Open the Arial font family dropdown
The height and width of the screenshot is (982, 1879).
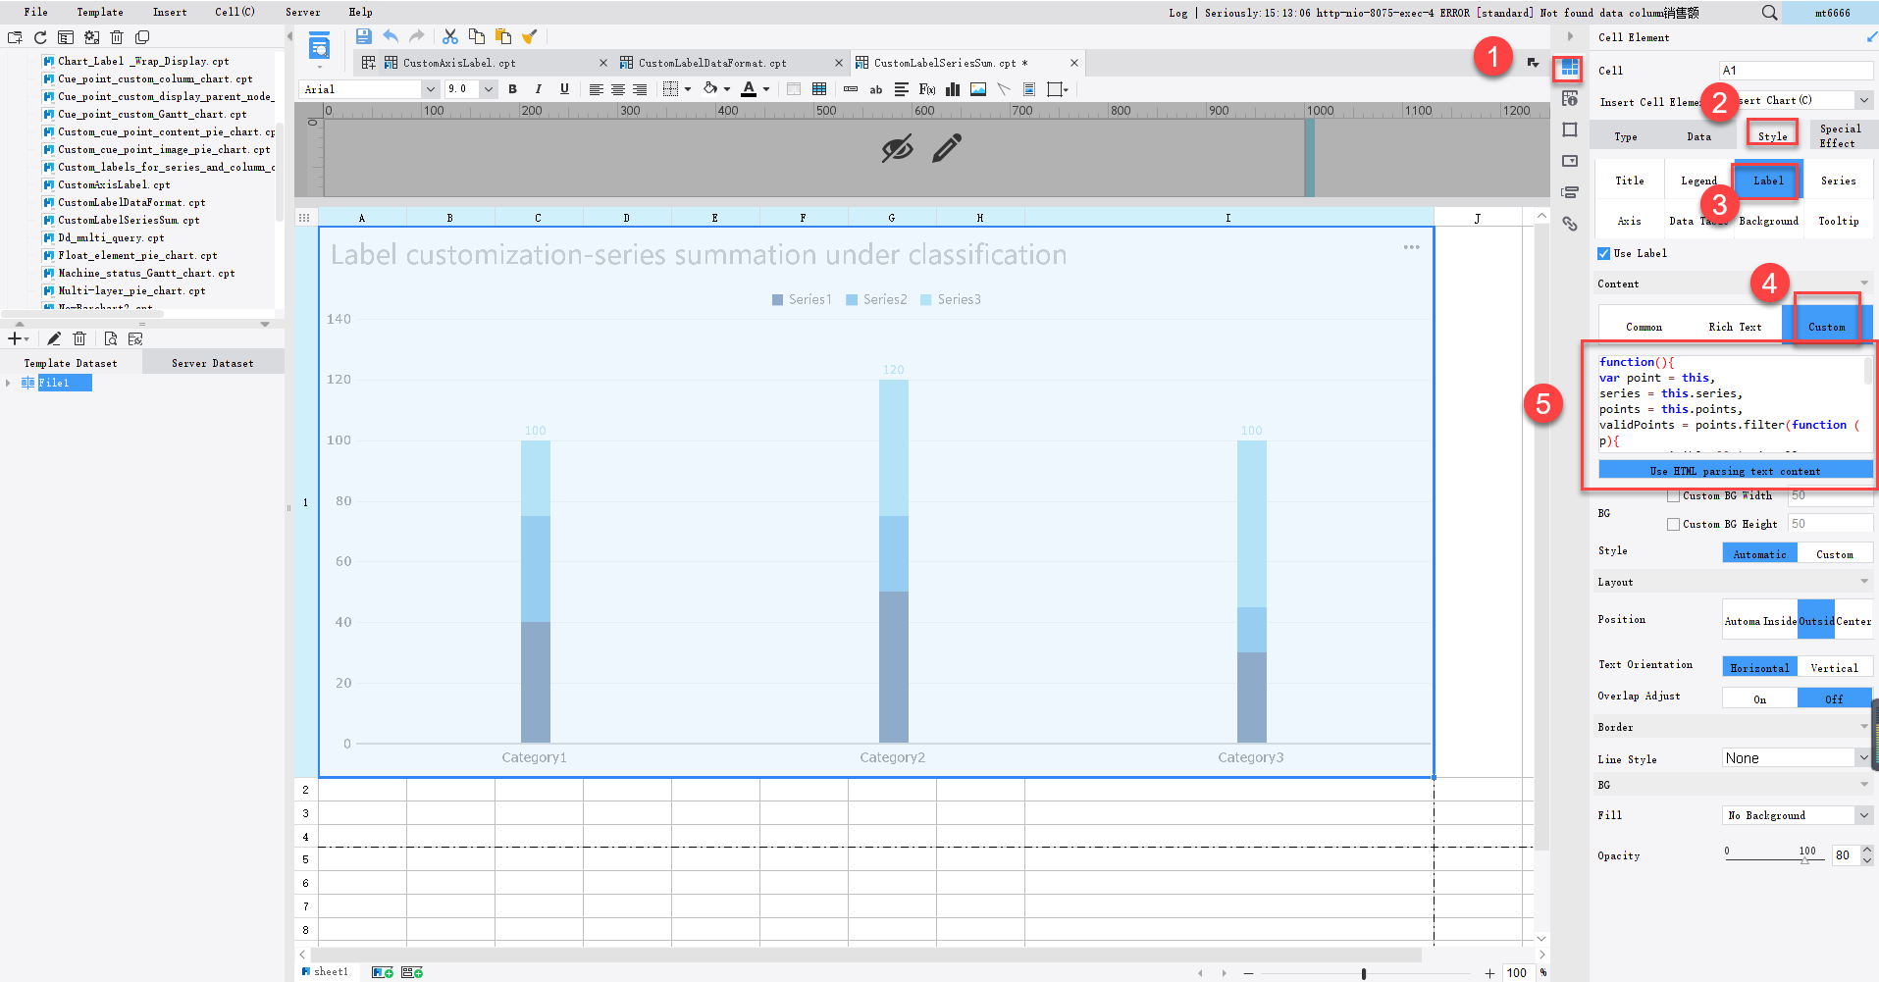429,89
